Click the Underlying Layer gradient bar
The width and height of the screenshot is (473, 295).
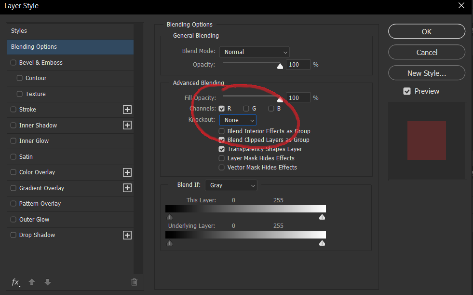(245, 235)
